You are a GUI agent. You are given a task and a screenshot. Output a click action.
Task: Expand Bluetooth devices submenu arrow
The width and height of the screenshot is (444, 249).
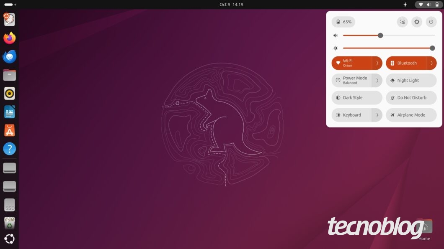click(431, 63)
